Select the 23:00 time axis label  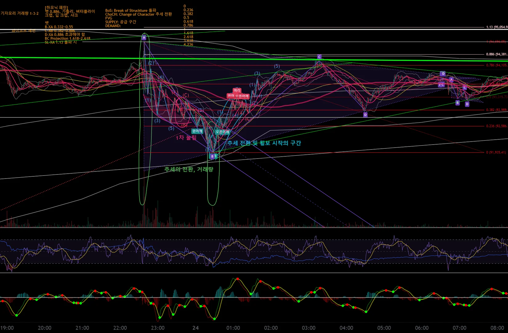coord(158,328)
